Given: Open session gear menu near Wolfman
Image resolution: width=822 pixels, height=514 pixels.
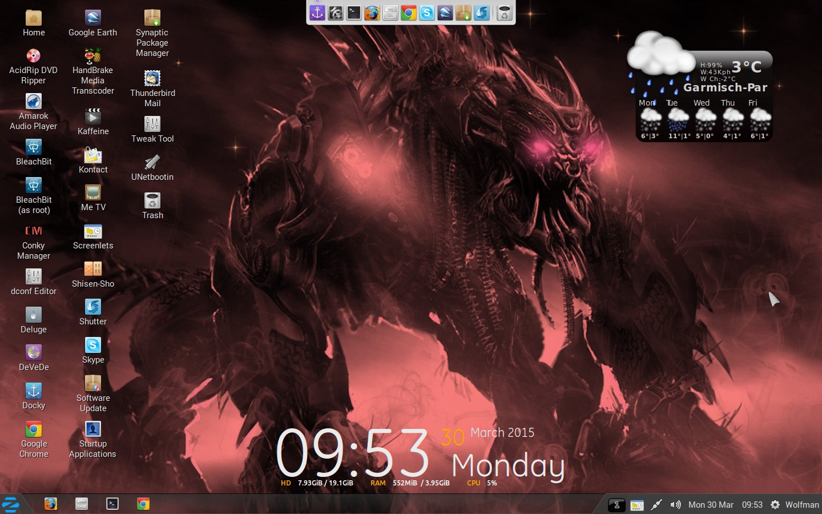Looking at the screenshot, I should (775, 505).
